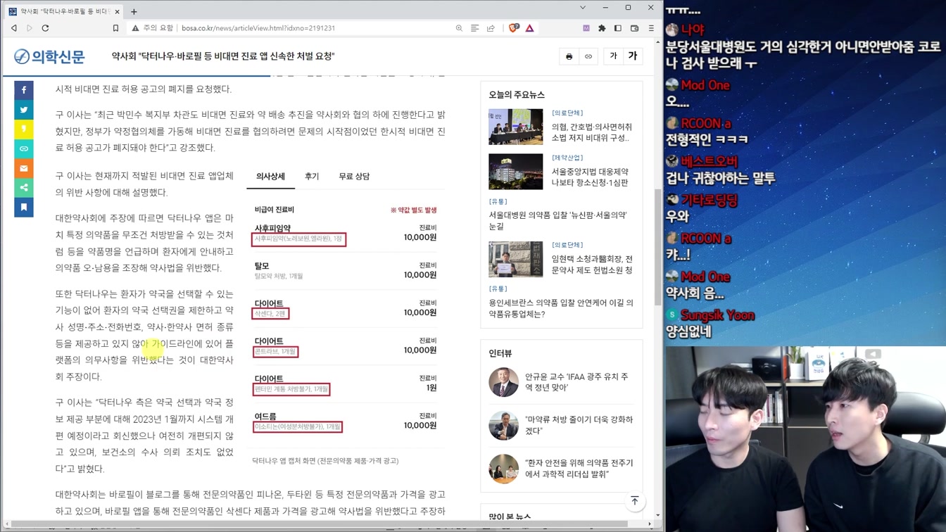Click the [제약산업] category tag
This screenshot has width=946, height=532.
[x=567, y=158]
